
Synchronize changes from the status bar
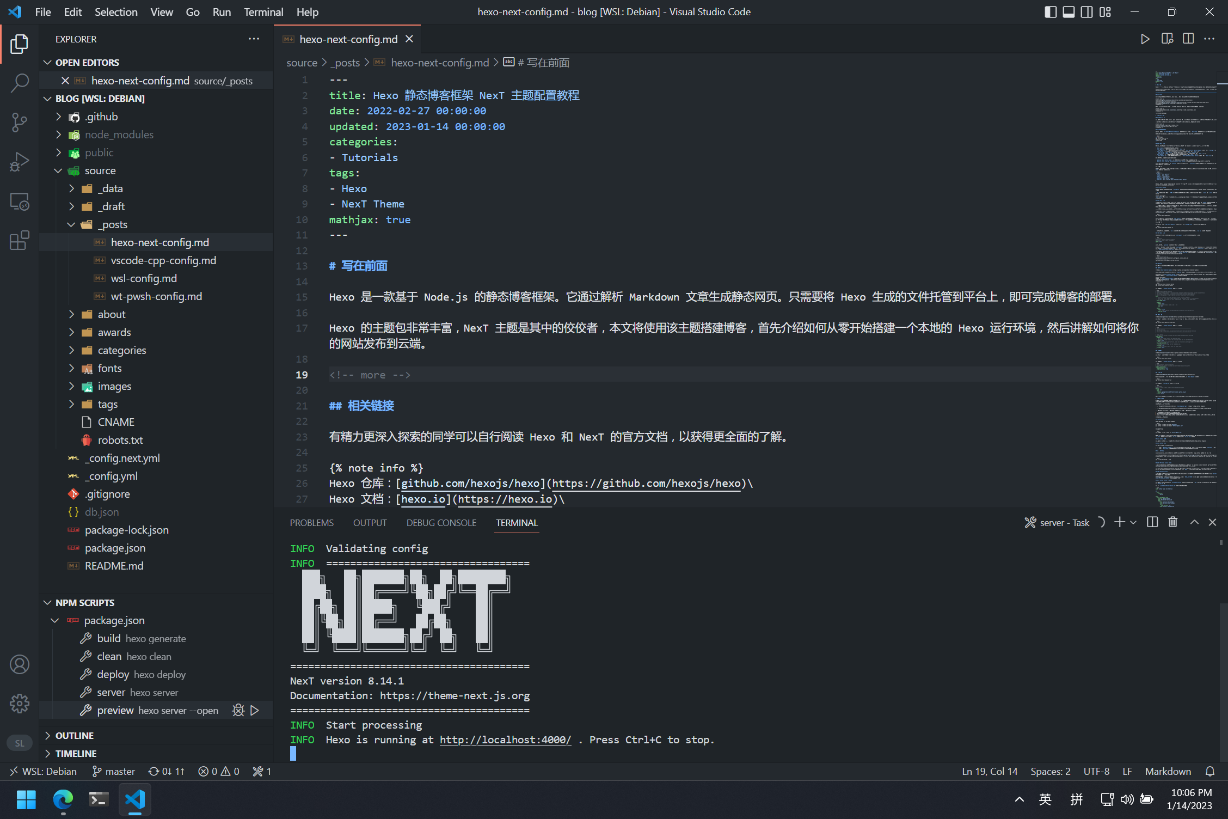pos(167,771)
